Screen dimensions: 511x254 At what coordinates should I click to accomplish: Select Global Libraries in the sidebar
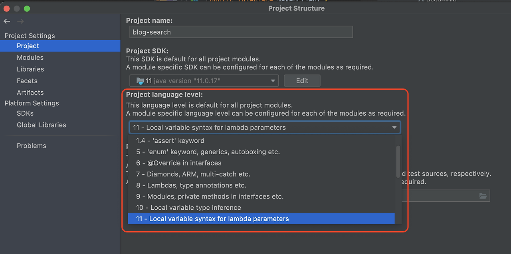tap(41, 125)
